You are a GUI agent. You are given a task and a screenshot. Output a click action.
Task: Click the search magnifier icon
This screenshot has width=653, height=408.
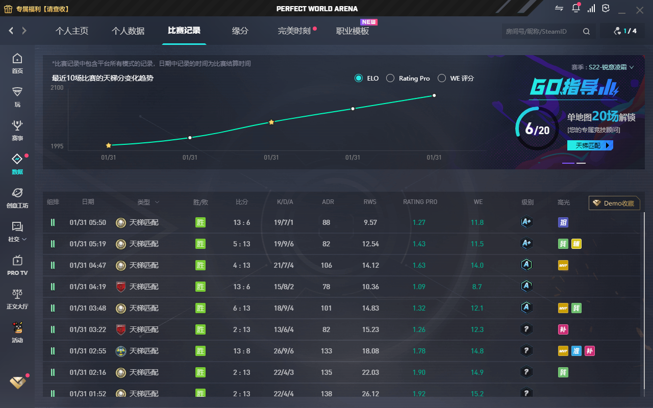tap(586, 32)
